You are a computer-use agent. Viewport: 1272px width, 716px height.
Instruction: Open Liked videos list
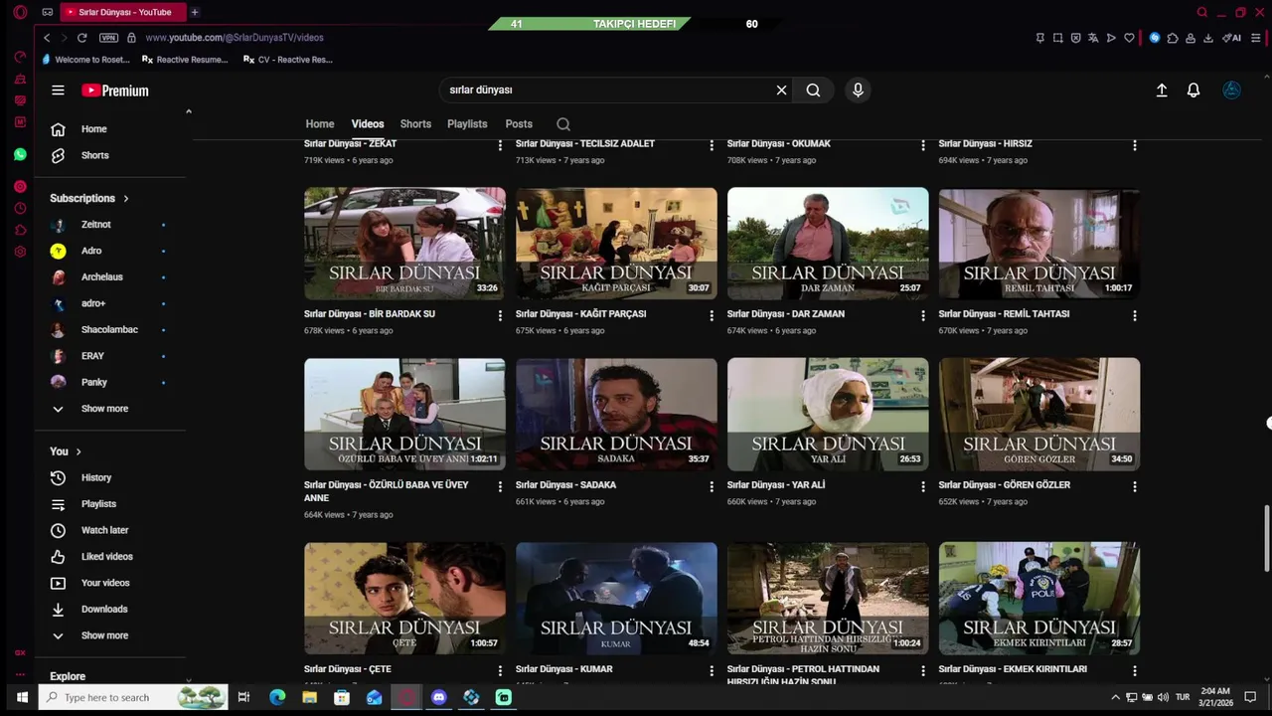point(106,557)
